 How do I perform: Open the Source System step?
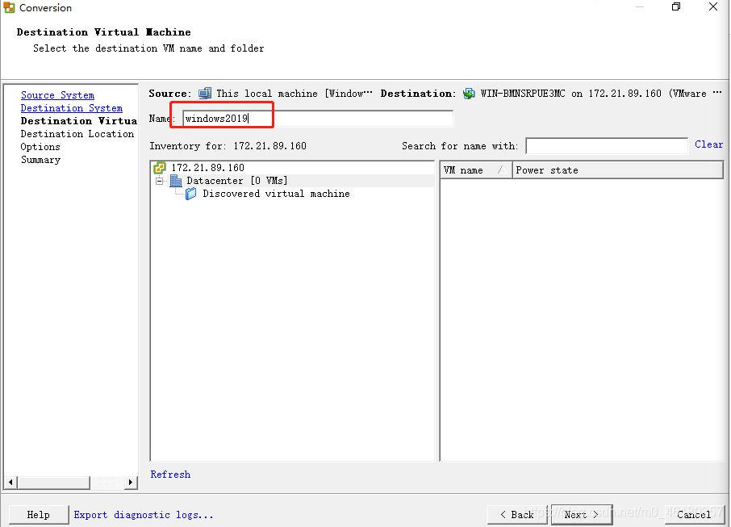point(57,95)
